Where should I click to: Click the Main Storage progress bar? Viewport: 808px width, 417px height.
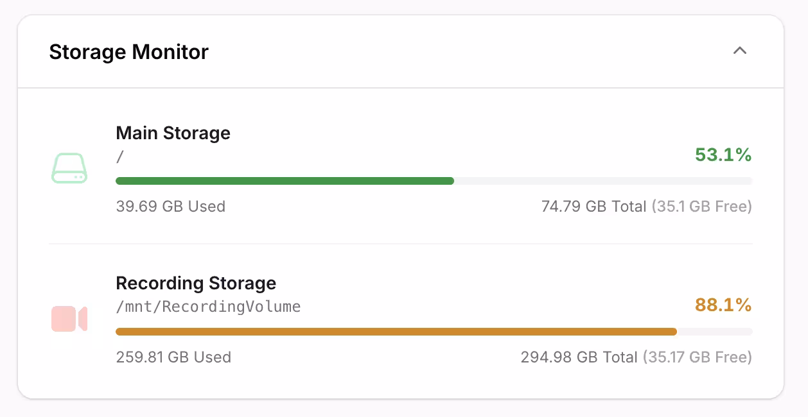434,181
